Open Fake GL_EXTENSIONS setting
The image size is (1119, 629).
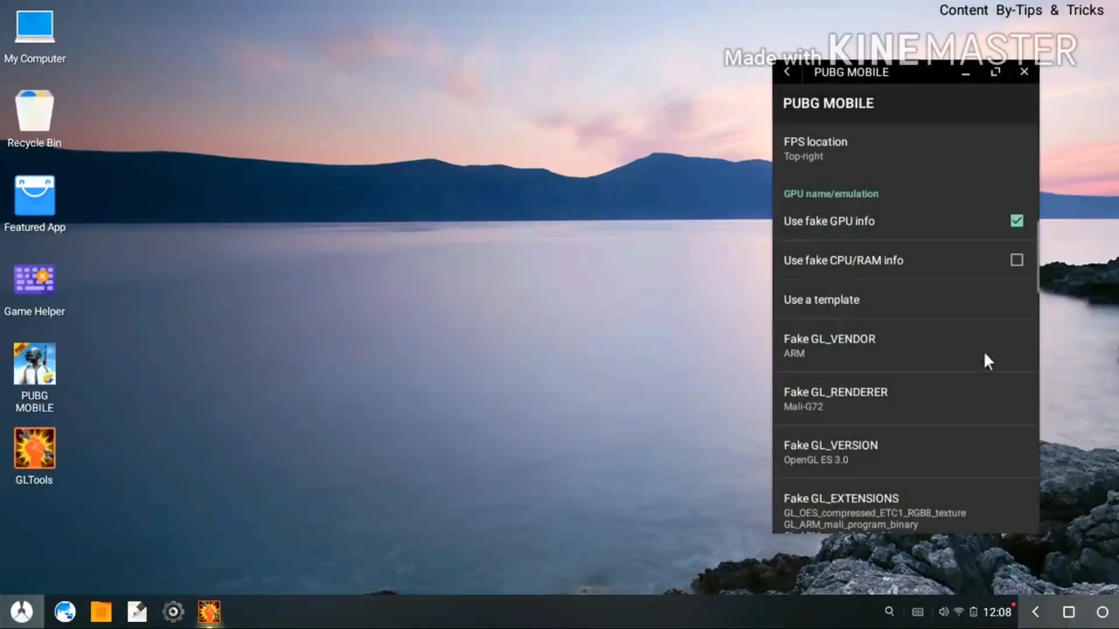tap(905, 507)
